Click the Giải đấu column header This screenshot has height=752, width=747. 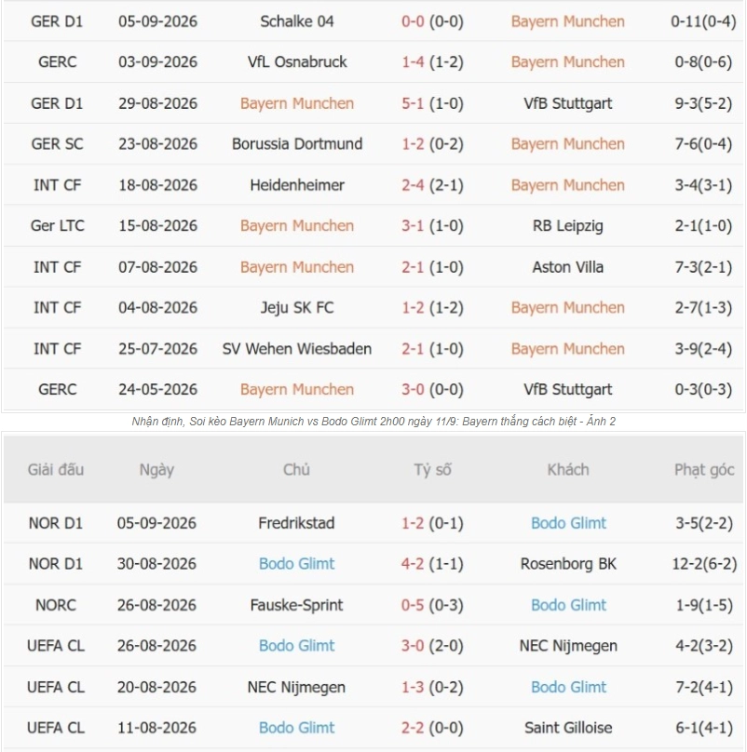56,469
